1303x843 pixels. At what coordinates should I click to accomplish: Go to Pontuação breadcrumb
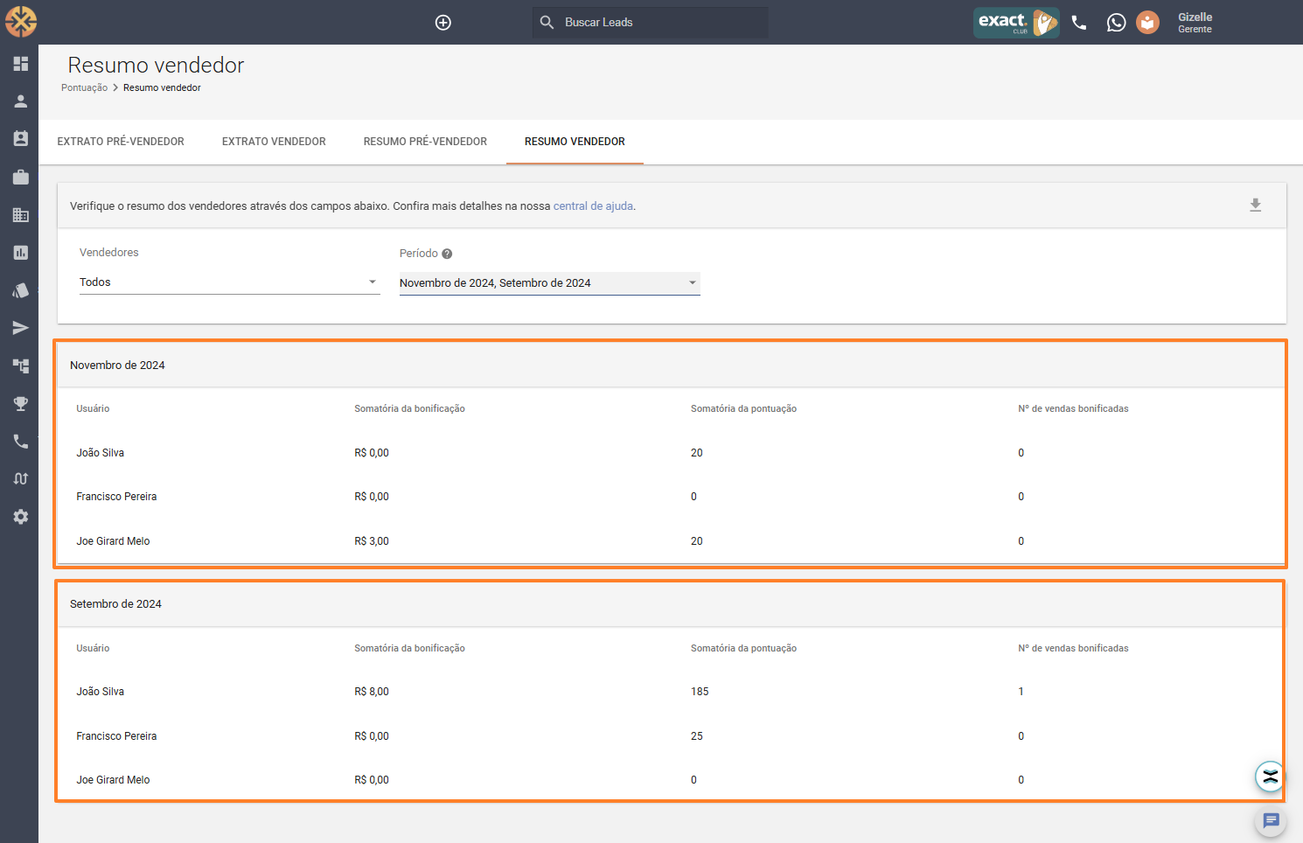pyautogui.click(x=84, y=87)
